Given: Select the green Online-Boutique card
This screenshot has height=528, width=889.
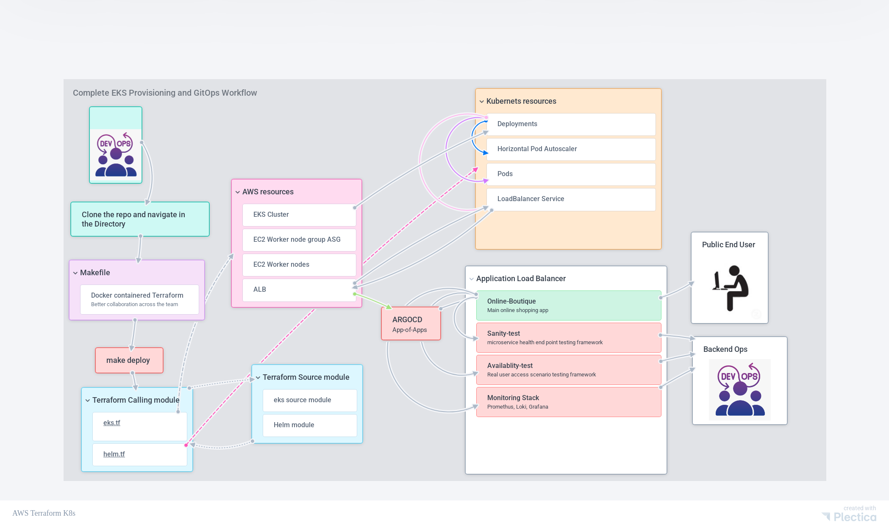Looking at the screenshot, I should 568,305.
